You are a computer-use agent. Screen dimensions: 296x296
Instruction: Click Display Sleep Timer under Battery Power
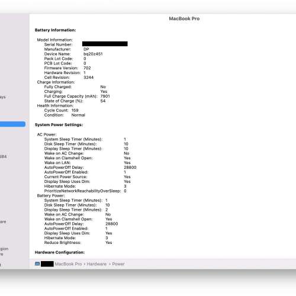click(x=73, y=210)
